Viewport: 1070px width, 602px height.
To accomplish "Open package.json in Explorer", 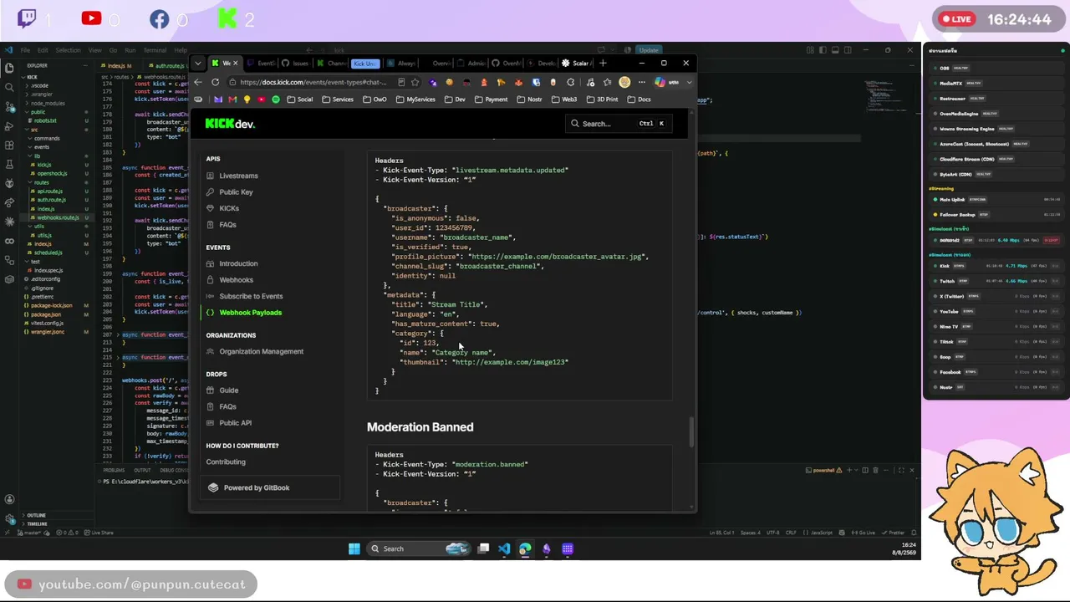I will (x=46, y=314).
